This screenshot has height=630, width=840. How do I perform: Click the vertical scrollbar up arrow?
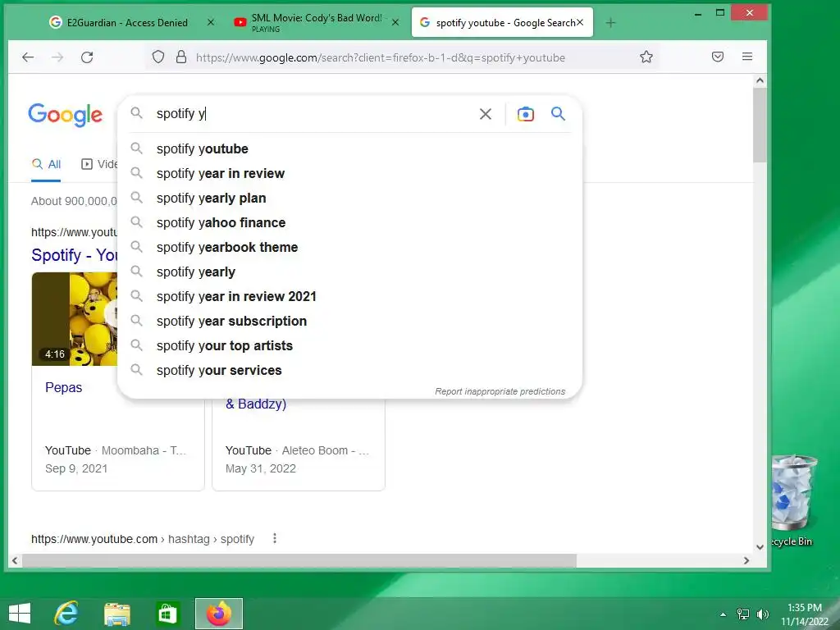760,81
